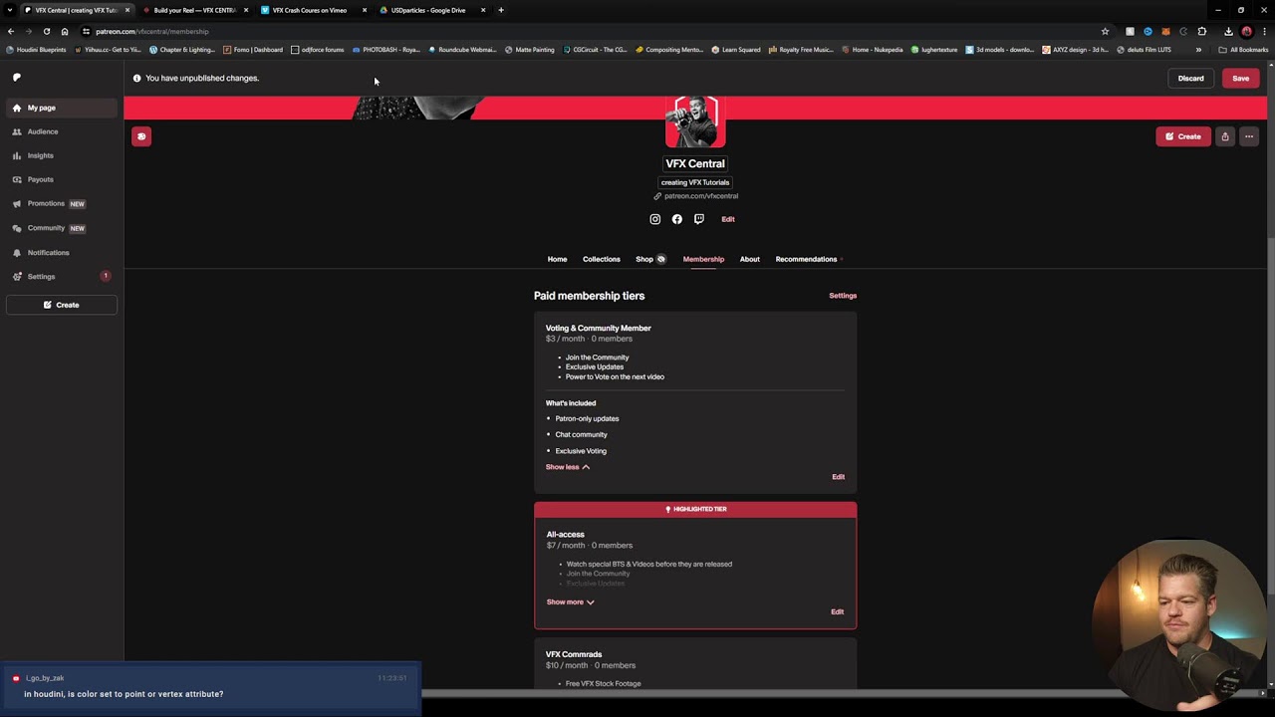Viewport: 1275px width, 717px height.
Task: Go to Payouts
Action: coord(61,179)
